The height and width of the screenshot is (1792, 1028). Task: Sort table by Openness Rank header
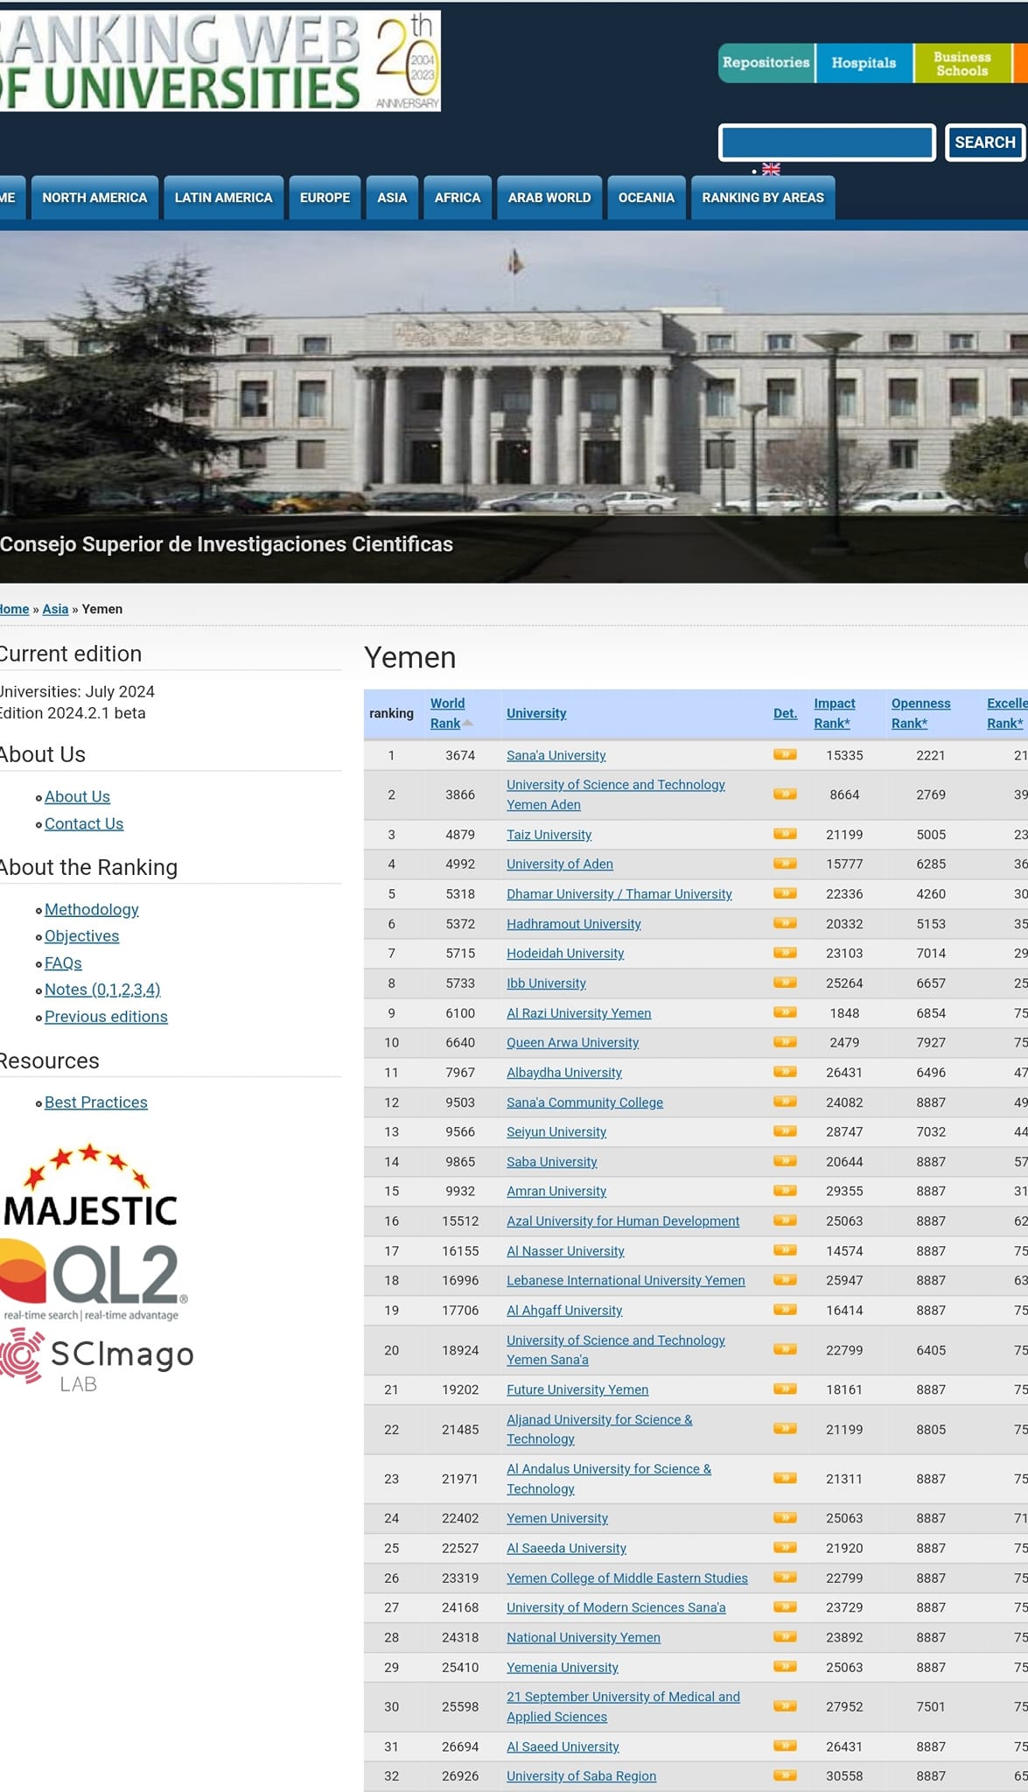click(920, 713)
